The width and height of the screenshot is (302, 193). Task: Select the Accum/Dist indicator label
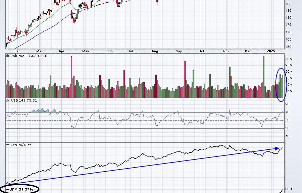click(20, 145)
